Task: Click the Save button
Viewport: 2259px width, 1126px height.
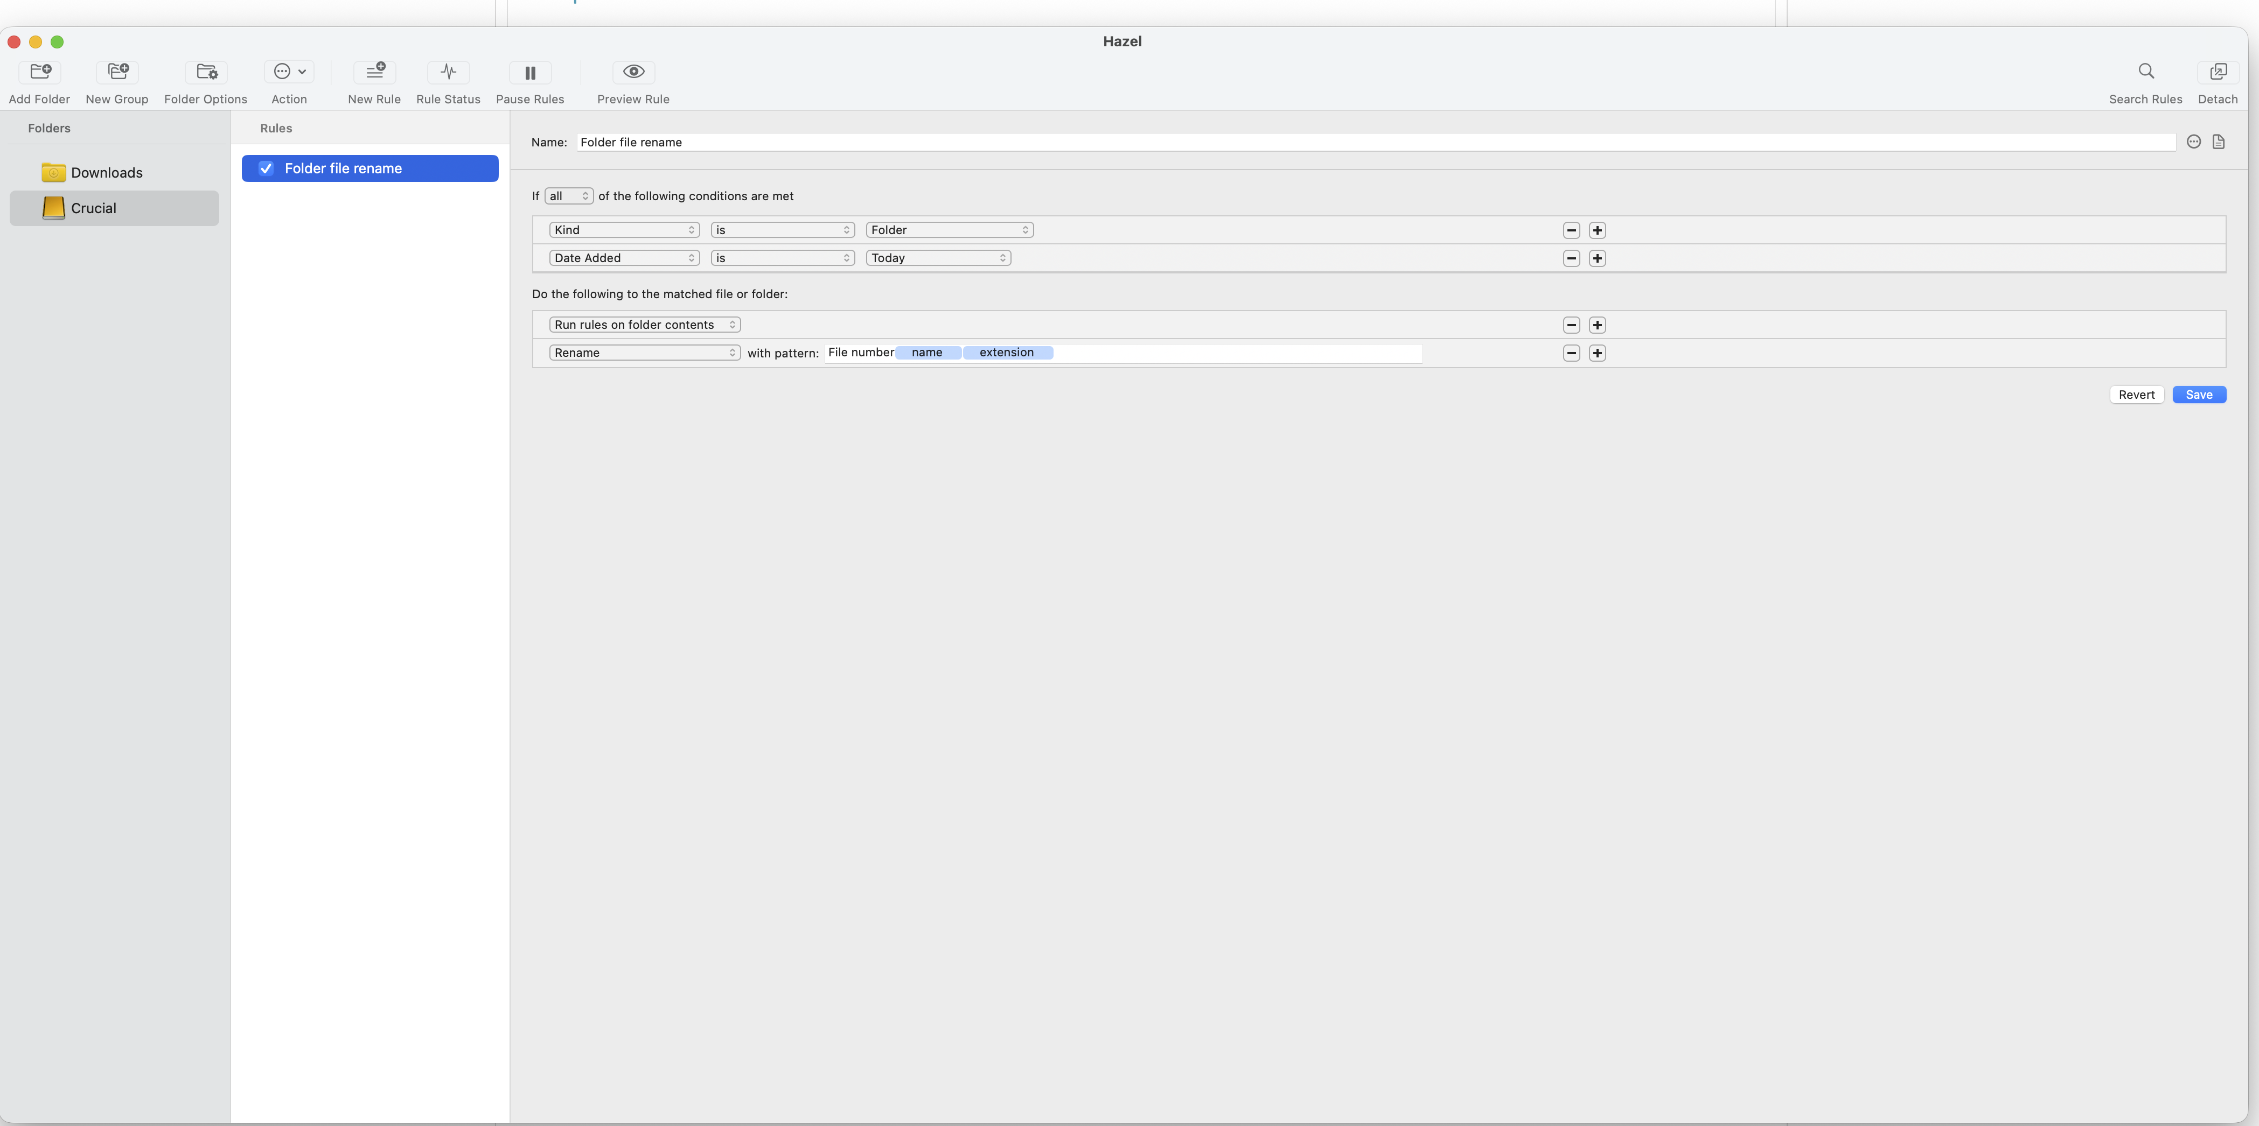Action: [x=2199, y=395]
